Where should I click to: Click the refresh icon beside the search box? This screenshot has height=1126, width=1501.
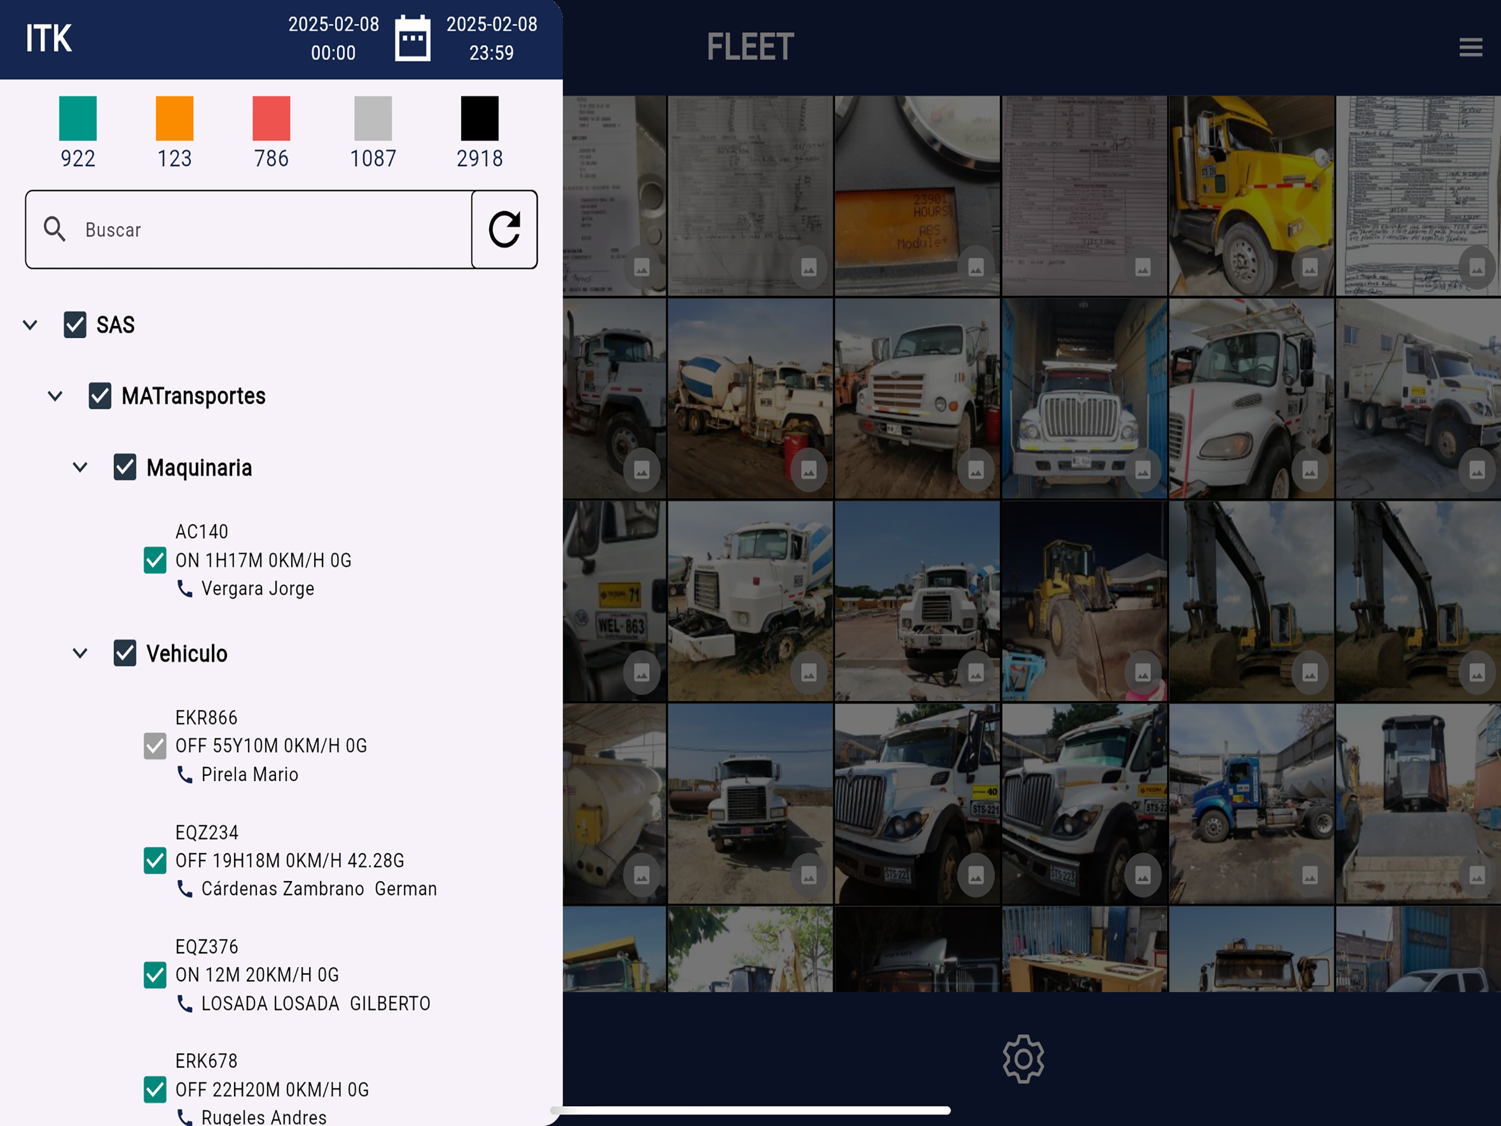504,230
